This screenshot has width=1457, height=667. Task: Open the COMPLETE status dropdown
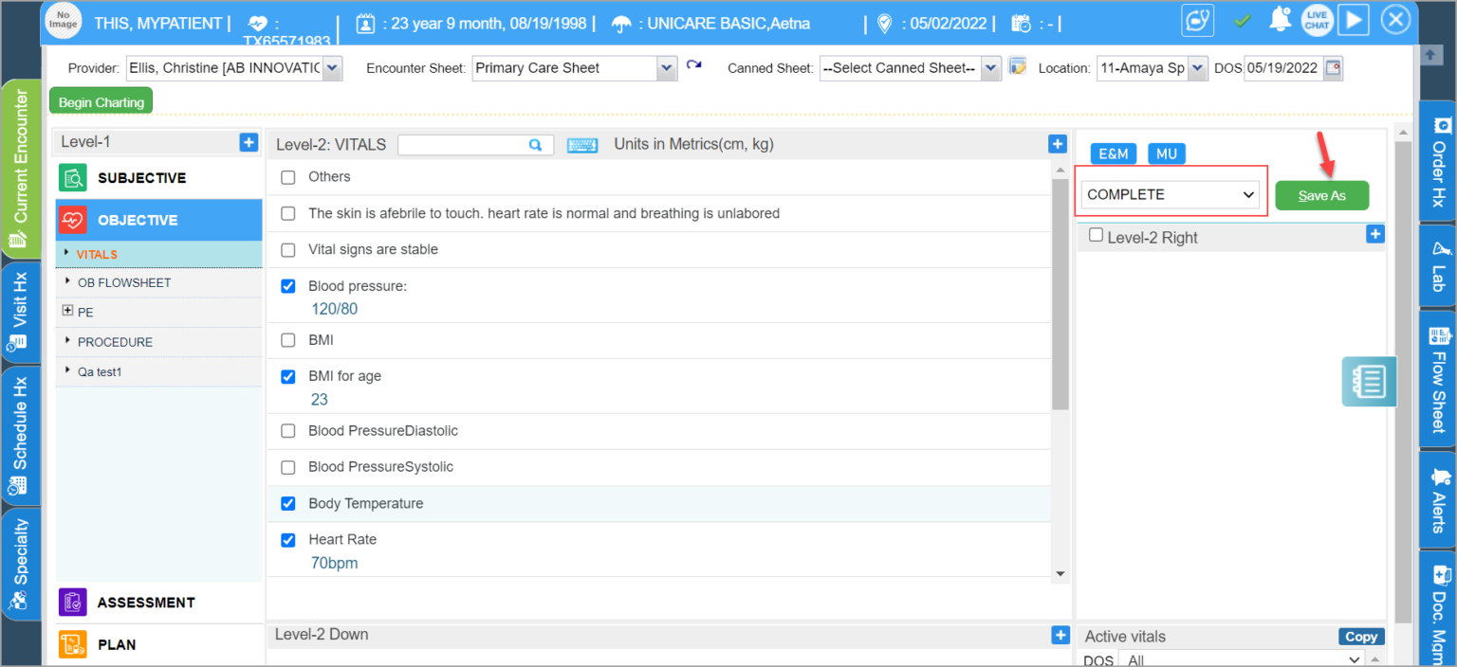tap(1171, 195)
